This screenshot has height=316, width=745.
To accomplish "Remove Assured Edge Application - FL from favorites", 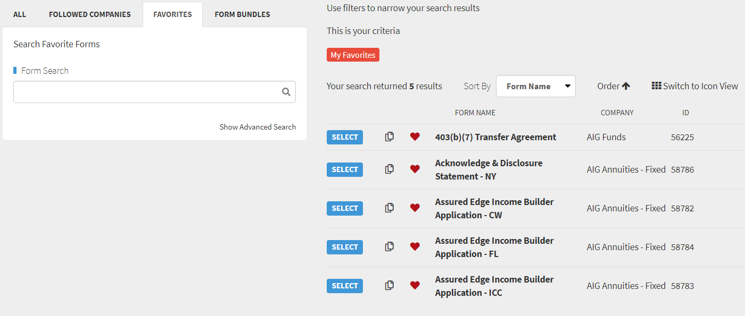I will [x=415, y=246].
